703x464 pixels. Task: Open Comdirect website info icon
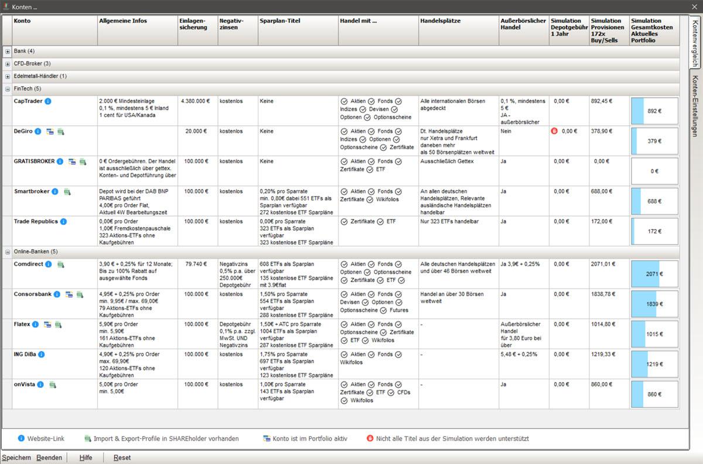coord(48,264)
